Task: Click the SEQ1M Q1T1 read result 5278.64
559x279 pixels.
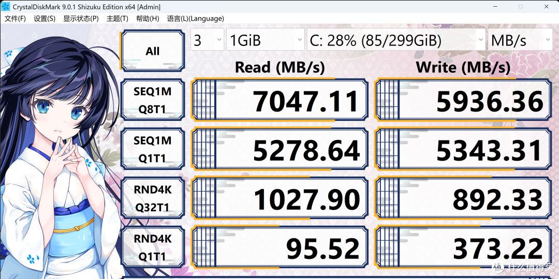Action: [x=279, y=149]
